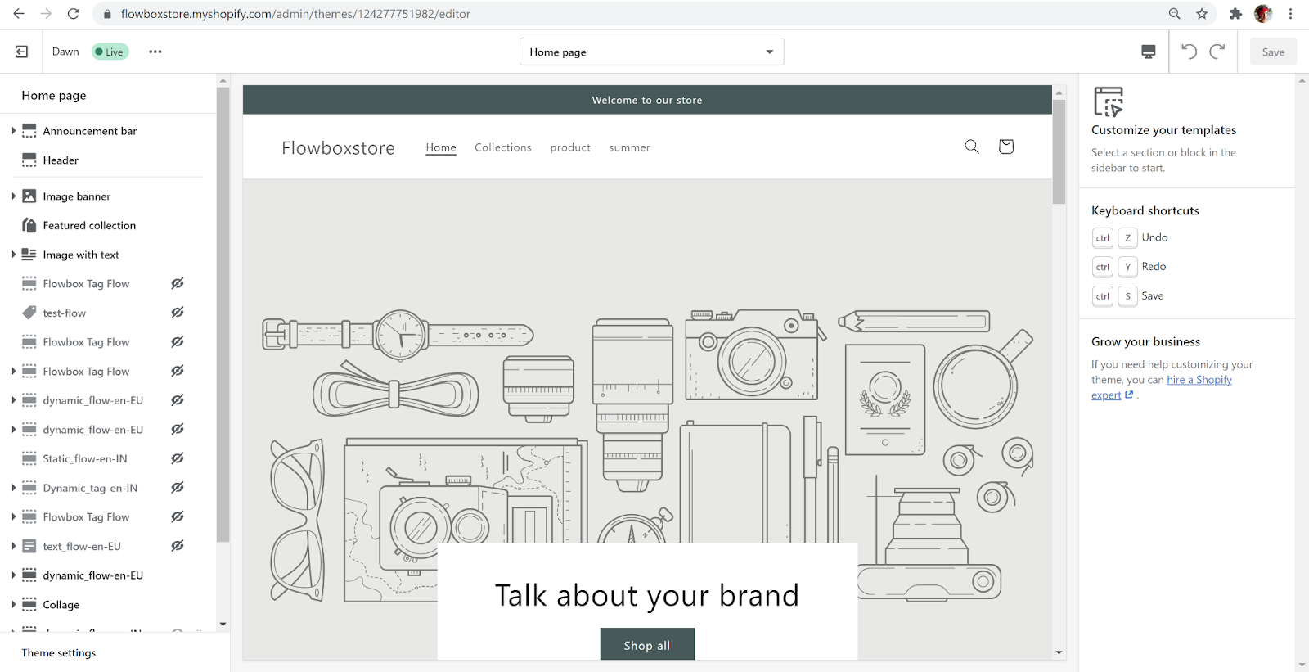Reload the page in browser

coord(74,14)
